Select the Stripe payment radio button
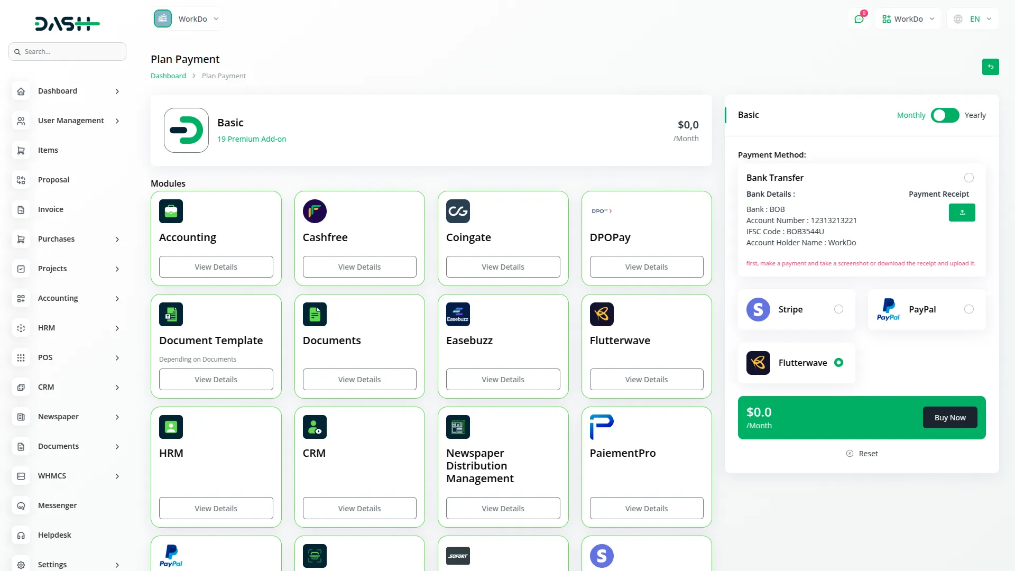This screenshot has width=1015, height=571. 838,309
